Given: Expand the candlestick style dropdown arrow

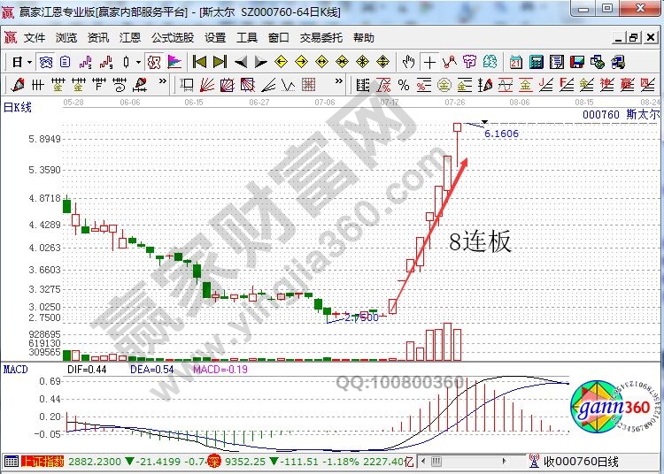Looking at the screenshot, I should [138, 62].
